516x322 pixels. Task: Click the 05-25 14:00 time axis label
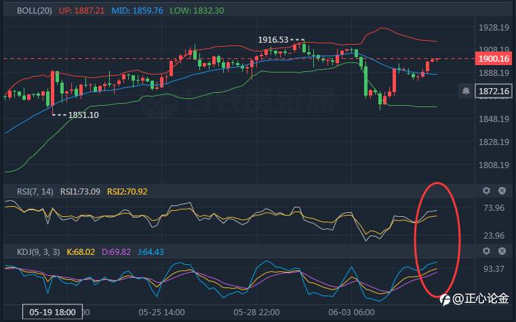(161, 312)
